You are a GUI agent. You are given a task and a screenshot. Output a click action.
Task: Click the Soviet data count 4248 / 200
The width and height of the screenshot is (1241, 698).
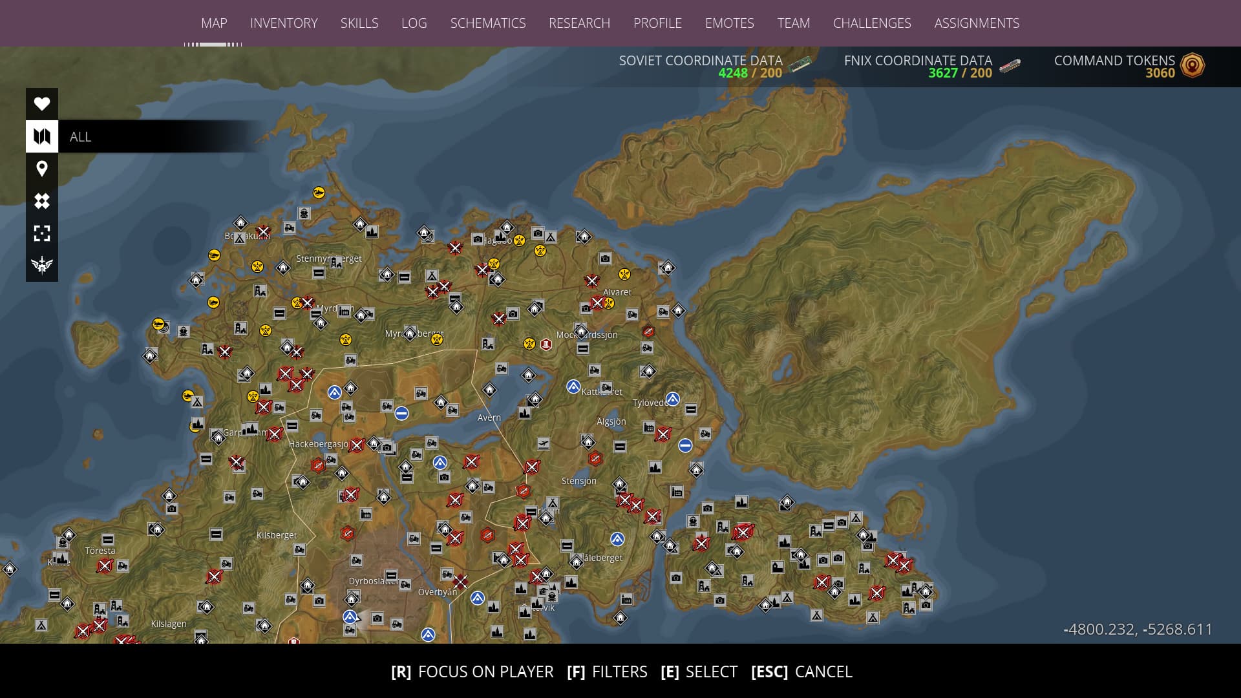750,73
